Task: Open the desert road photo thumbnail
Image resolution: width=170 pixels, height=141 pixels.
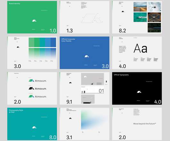Action: pyautogui.click(x=140, y=7)
